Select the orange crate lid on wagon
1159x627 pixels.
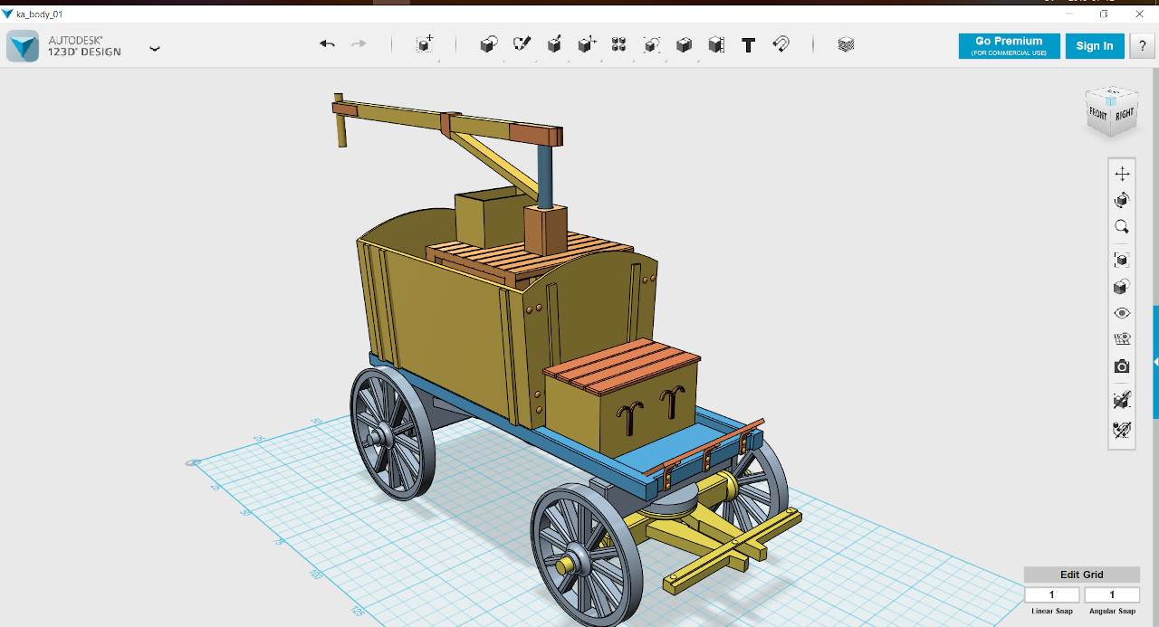pos(622,365)
